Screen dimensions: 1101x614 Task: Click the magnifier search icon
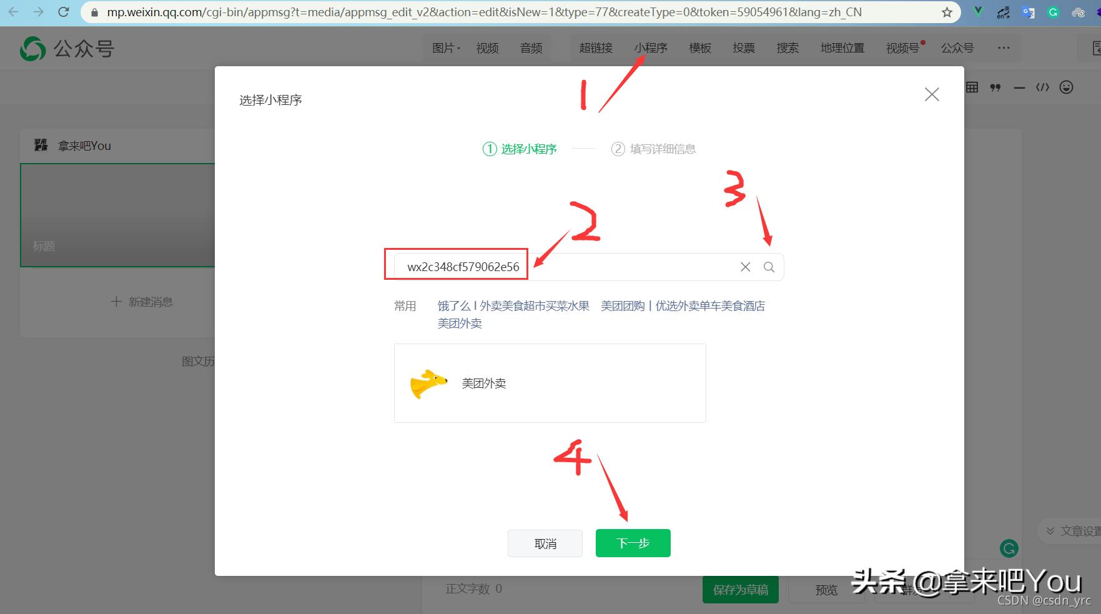[769, 267]
